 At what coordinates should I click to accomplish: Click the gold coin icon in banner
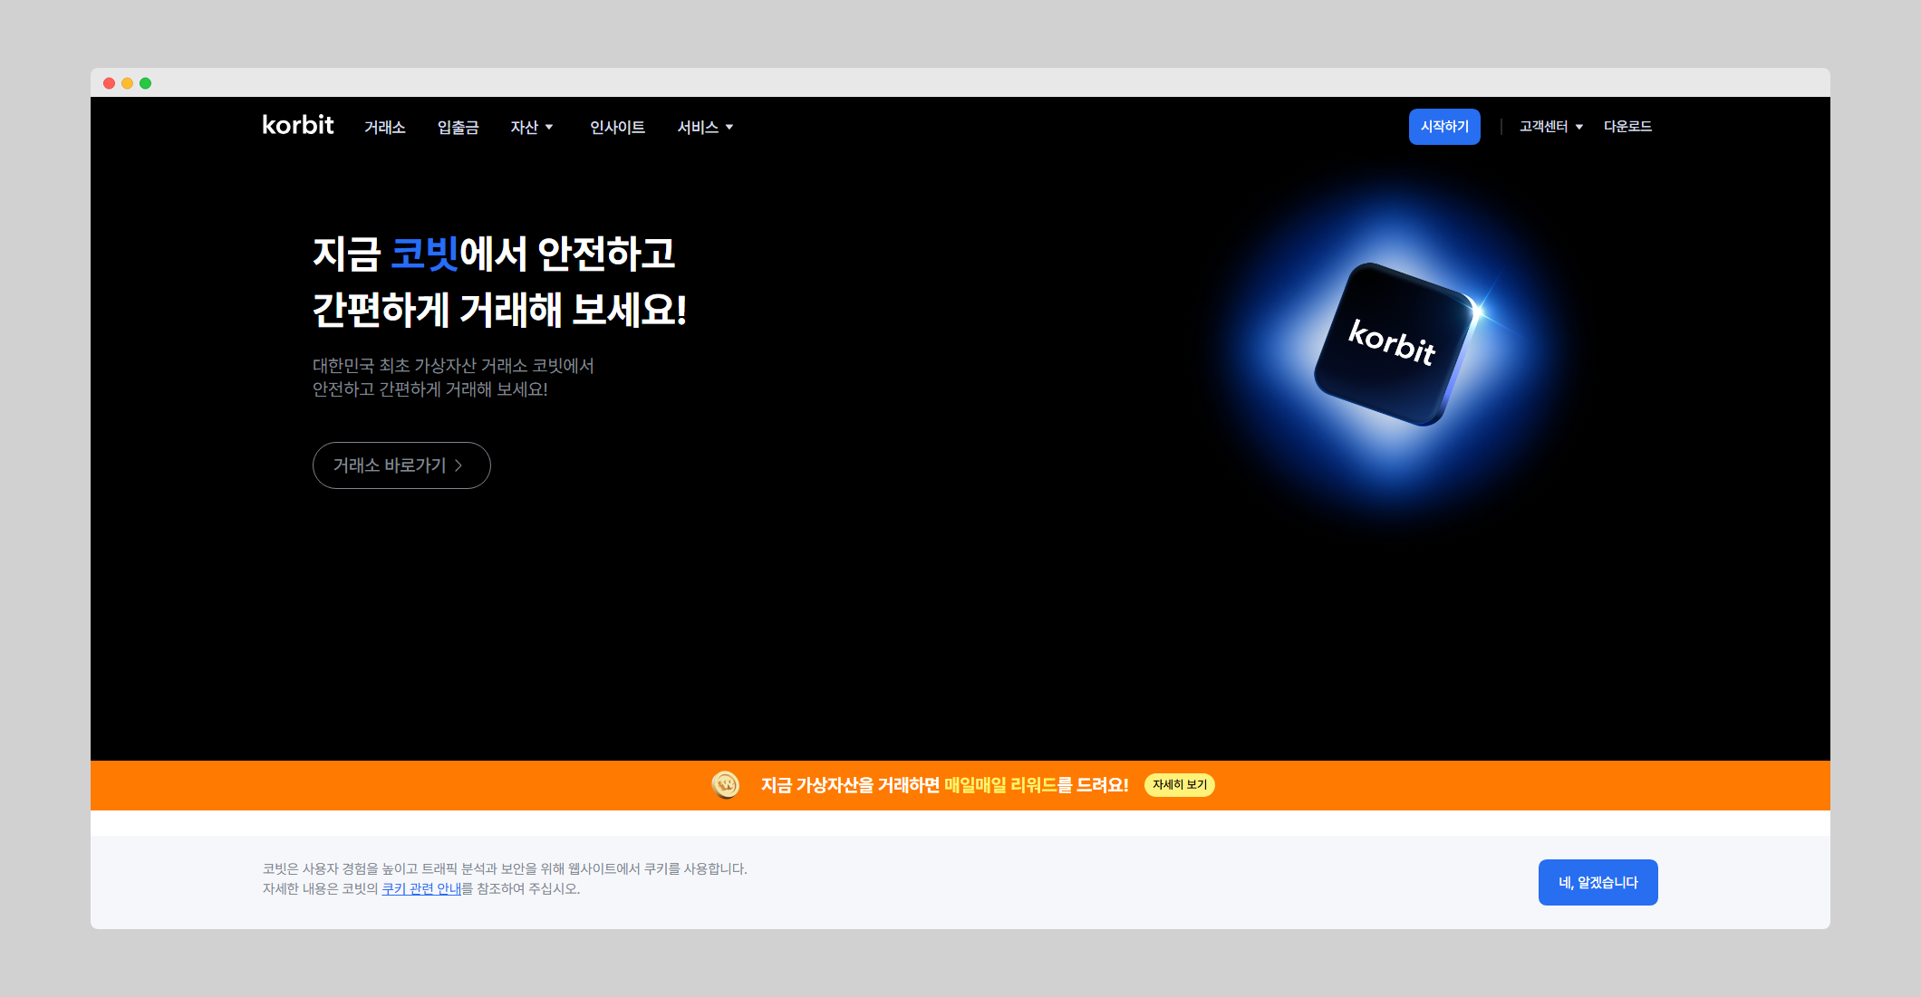[726, 784]
